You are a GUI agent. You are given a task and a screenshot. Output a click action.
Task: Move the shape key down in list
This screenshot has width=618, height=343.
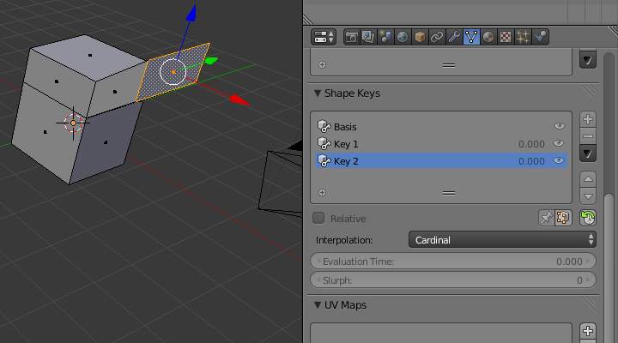[x=588, y=196]
